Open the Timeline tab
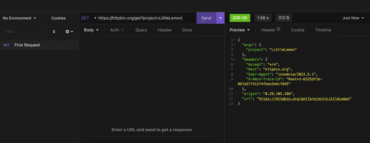The width and height of the screenshot is (370, 143). pos(323,30)
